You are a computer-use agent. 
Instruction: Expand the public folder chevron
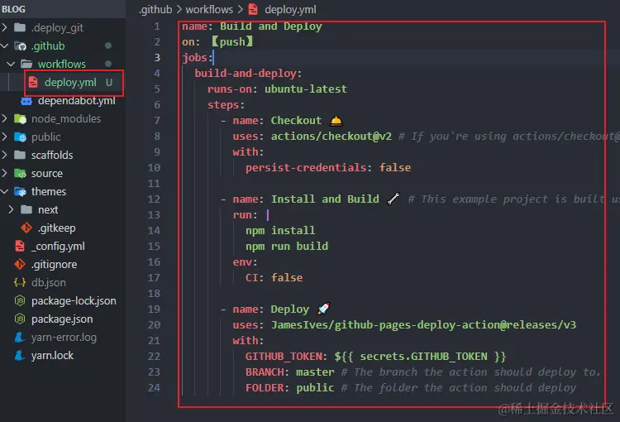5,137
